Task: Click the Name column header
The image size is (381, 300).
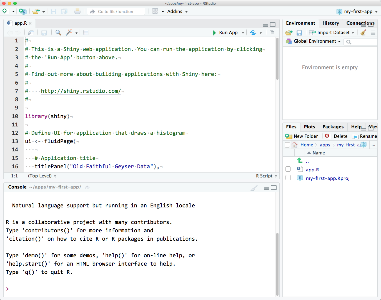Action: click(x=319, y=153)
